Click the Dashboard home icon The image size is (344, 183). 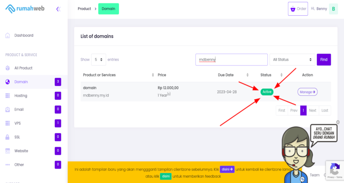pos(8,36)
